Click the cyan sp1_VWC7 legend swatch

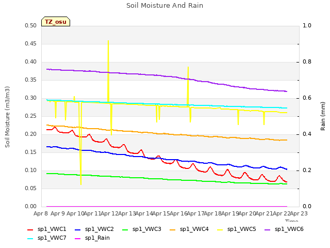30,239
